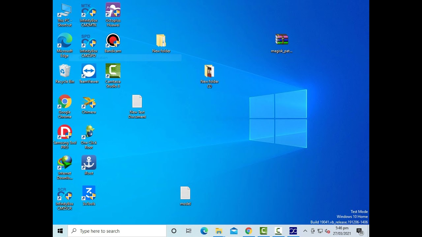Screen dimensions: 422x237
Task: Select Camtasia Studio 8 desktop shortcut
Action: [113, 76]
